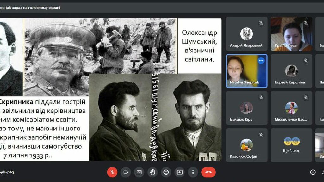Click the presented slide with Шумський photos
The width and height of the screenshot is (324, 182).
(x=111, y=89)
